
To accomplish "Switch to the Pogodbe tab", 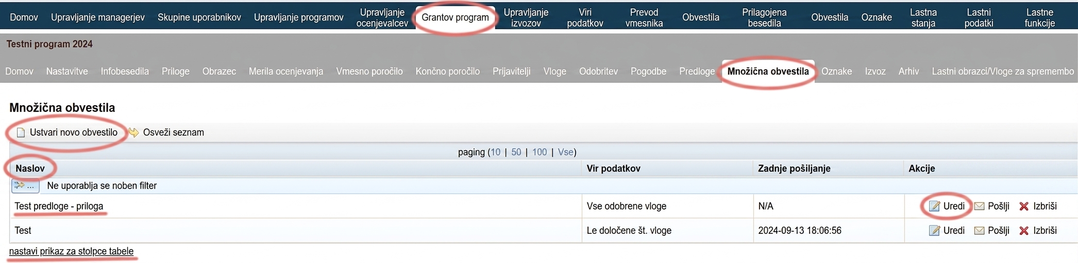I will [648, 71].
